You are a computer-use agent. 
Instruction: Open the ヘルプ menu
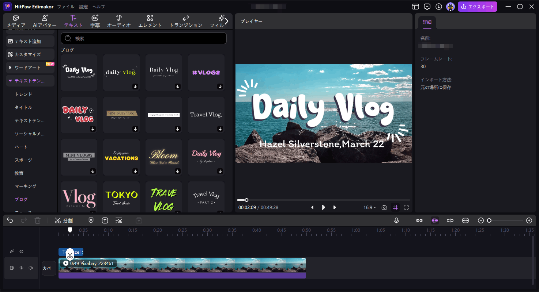point(99,7)
